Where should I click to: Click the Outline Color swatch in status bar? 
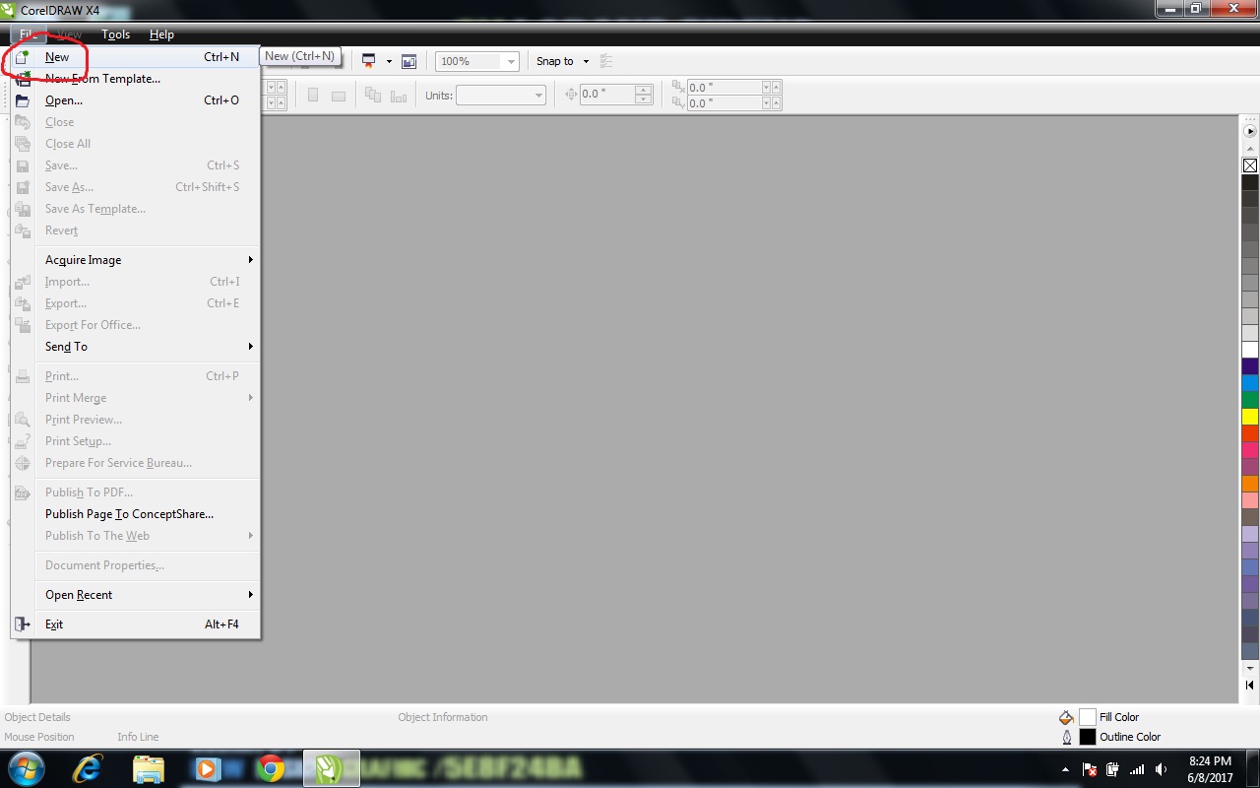[1088, 737]
